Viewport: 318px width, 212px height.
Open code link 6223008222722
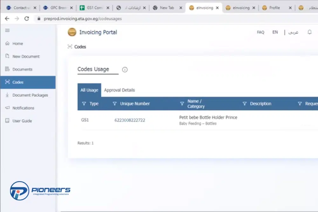[x=130, y=120]
